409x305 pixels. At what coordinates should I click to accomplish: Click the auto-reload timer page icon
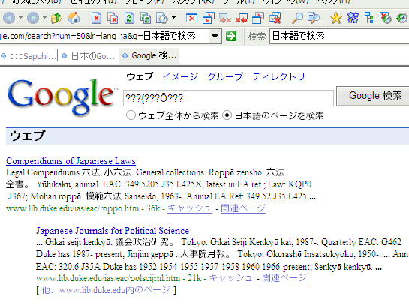162,18
